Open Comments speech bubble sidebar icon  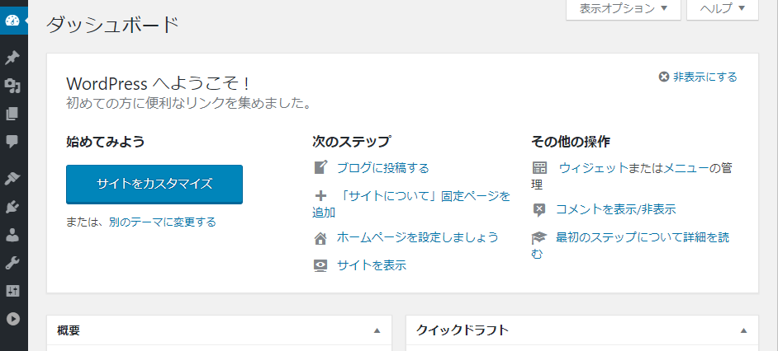click(12, 142)
